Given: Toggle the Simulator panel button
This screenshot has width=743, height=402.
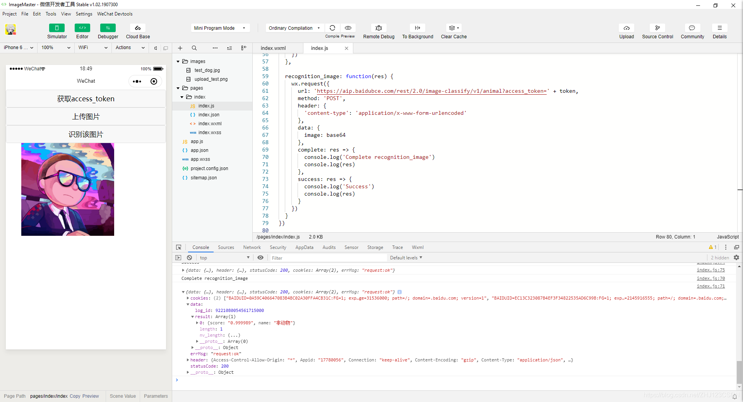Looking at the screenshot, I should click(x=57, y=28).
